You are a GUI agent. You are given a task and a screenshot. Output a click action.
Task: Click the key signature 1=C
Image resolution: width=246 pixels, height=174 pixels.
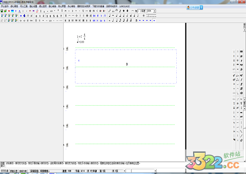pos(80,37)
